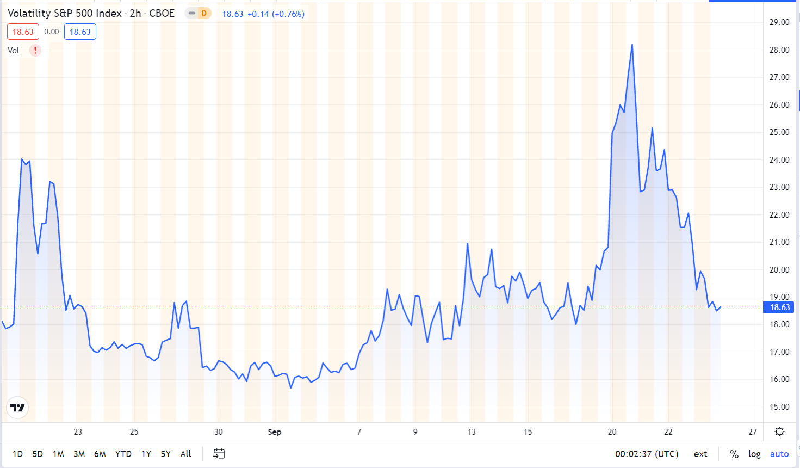Click the 28.00 price axis label

tap(779, 50)
